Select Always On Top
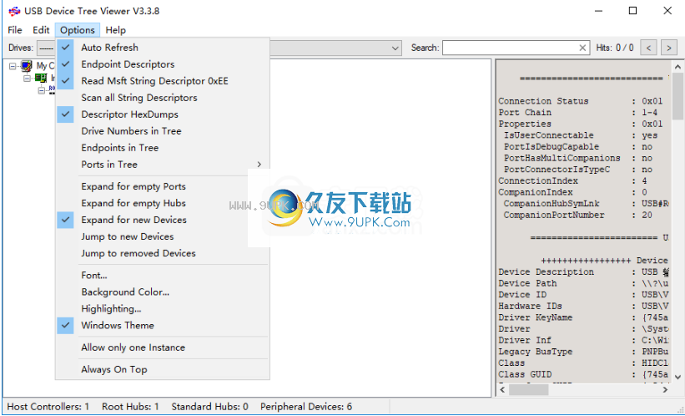The width and height of the screenshot is (685, 416). click(163, 369)
